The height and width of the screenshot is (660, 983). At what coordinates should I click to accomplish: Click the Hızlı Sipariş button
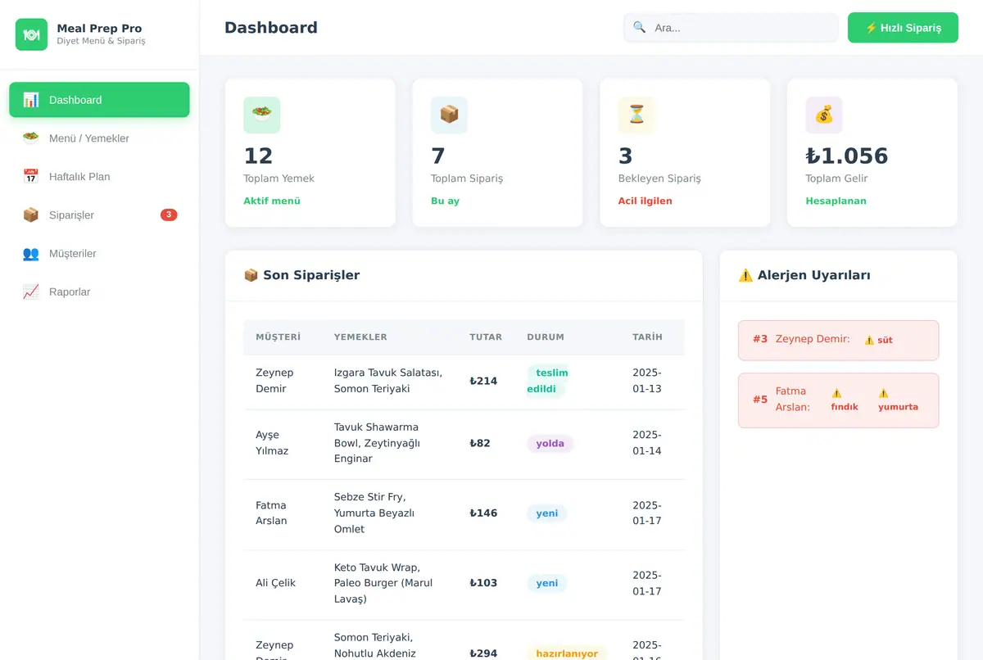(903, 28)
